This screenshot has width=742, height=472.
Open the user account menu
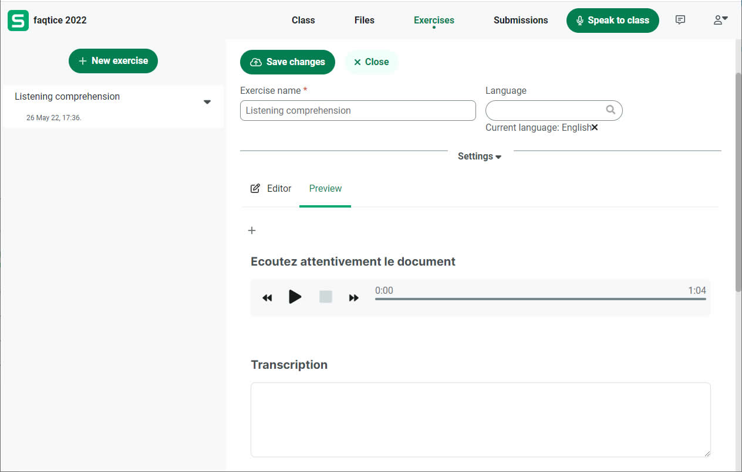(720, 20)
